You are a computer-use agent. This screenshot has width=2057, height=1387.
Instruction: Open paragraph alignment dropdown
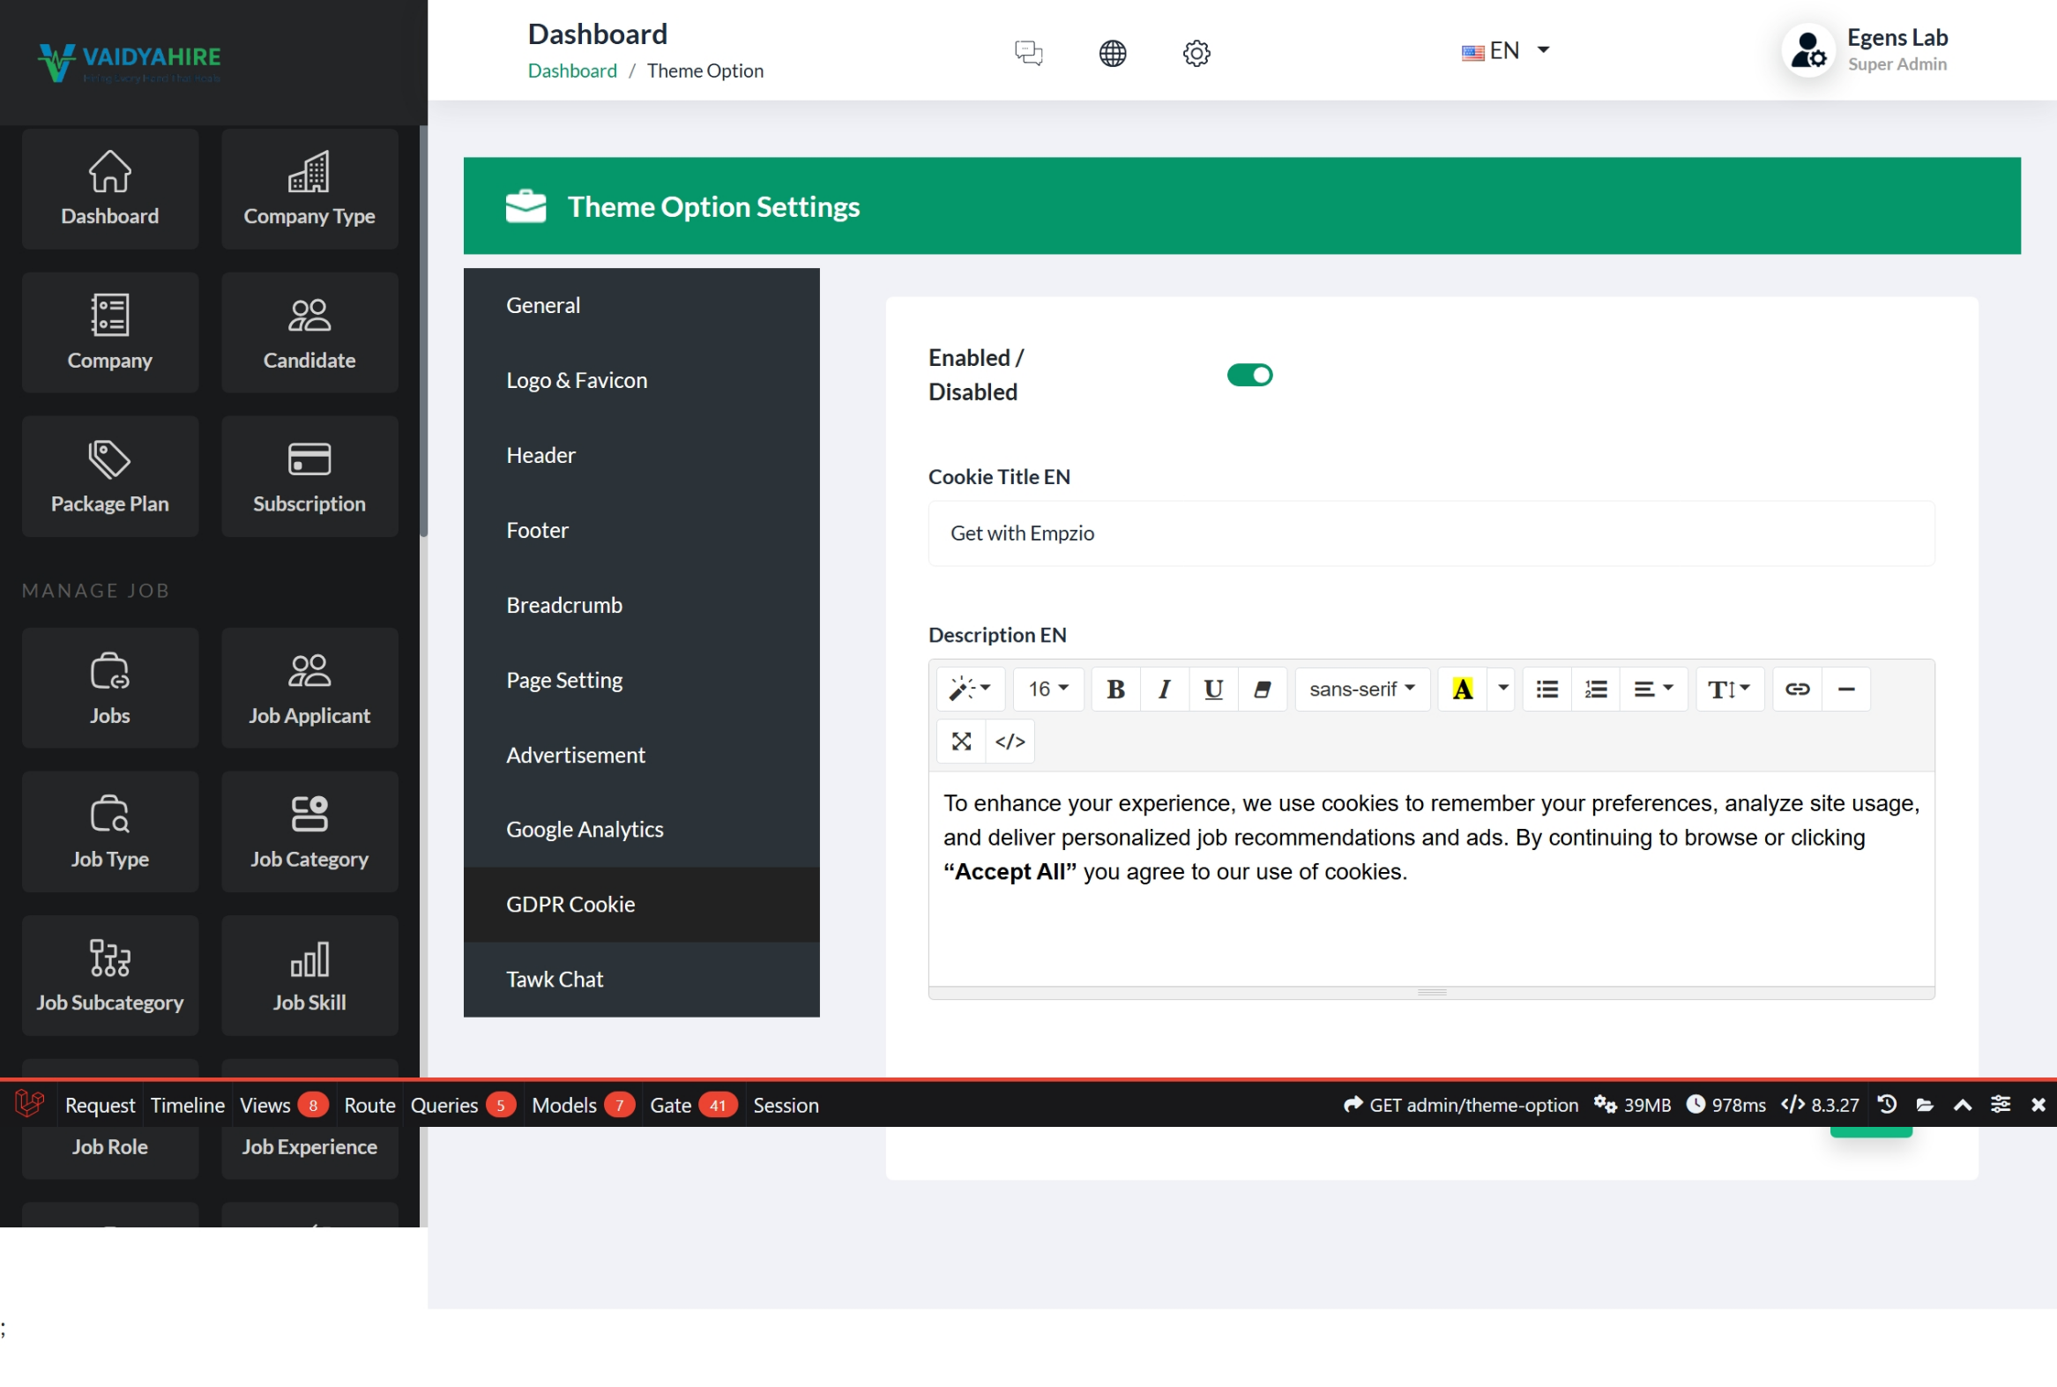1652,689
